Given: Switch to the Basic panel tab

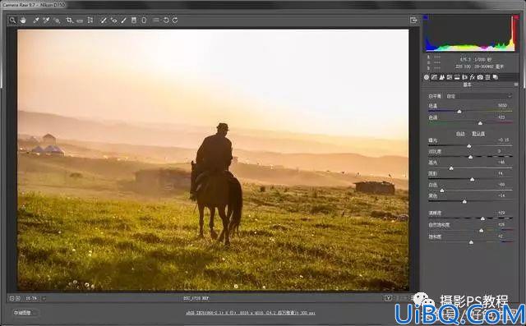Looking at the screenshot, I should (427, 77).
